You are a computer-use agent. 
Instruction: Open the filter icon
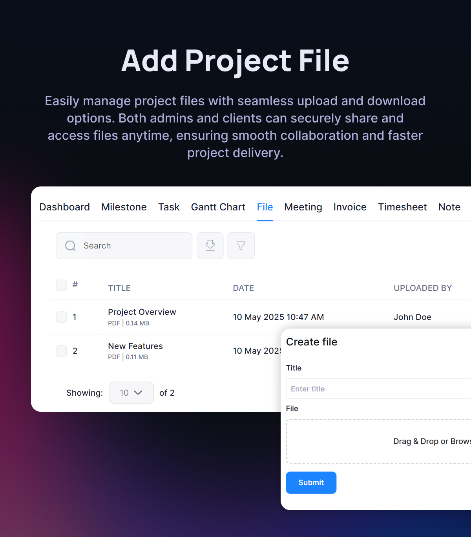[x=241, y=246]
